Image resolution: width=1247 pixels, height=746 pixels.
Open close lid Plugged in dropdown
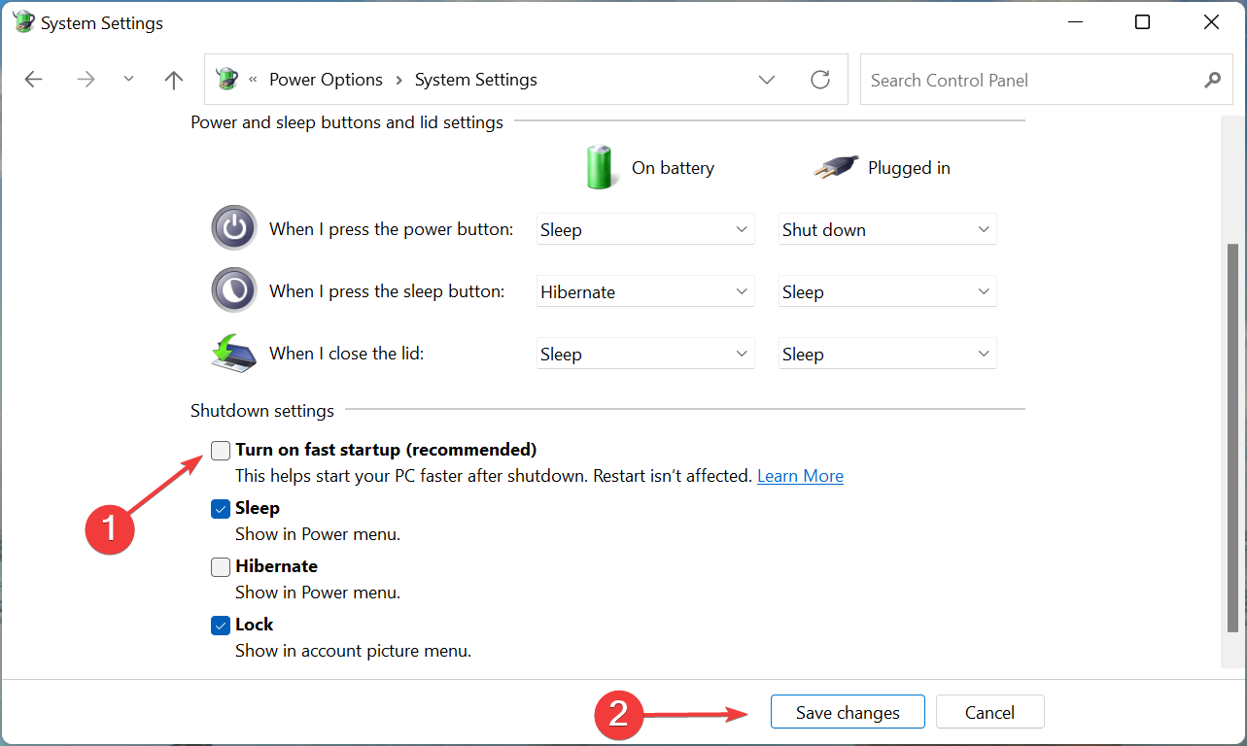tap(887, 354)
